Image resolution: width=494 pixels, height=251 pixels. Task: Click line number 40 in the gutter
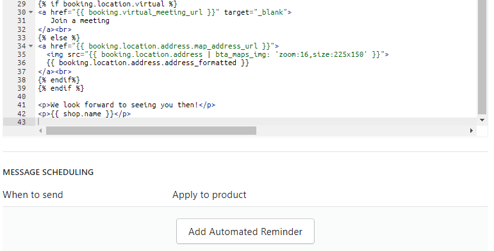point(21,96)
